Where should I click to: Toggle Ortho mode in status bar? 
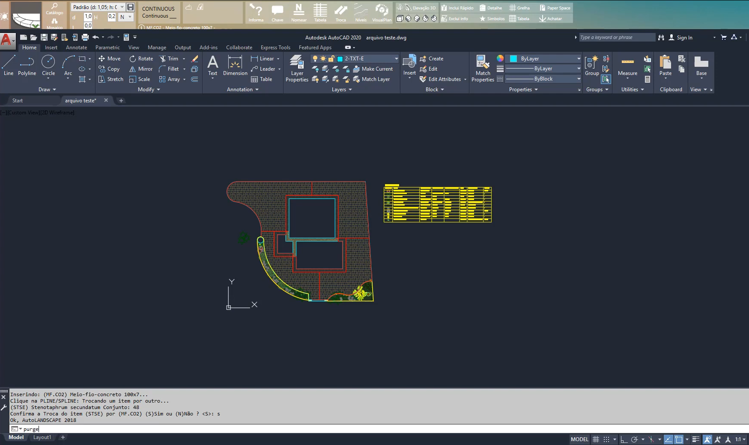click(624, 439)
